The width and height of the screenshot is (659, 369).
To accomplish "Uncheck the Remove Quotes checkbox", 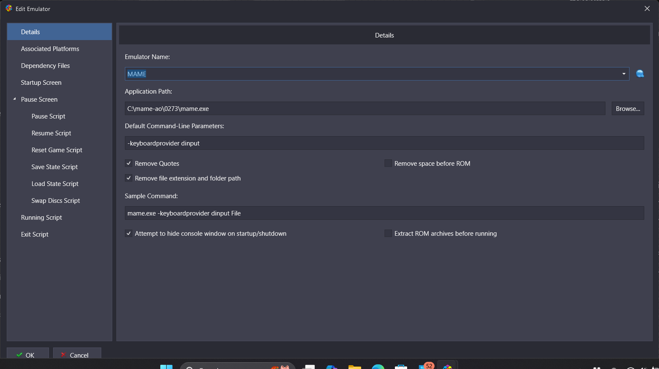I will coord(129,163).
